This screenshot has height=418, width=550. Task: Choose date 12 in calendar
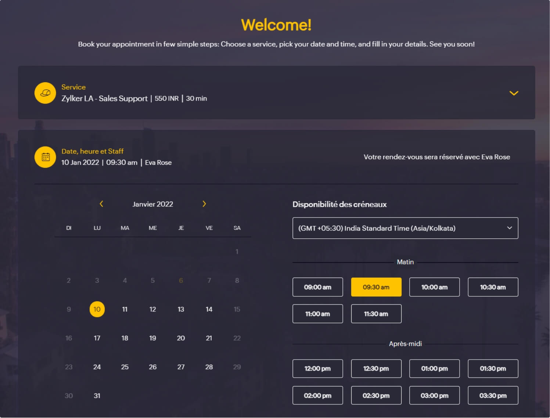(153, 309)
